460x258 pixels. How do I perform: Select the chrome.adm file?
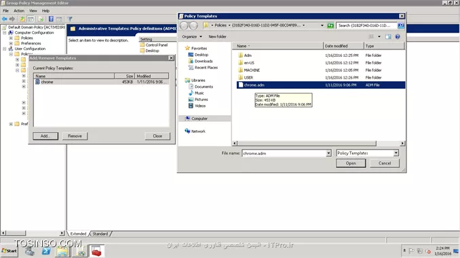[x=321, y=85]
